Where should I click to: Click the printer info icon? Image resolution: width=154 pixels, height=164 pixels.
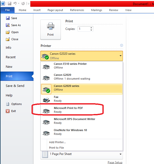tap(121, 45)
